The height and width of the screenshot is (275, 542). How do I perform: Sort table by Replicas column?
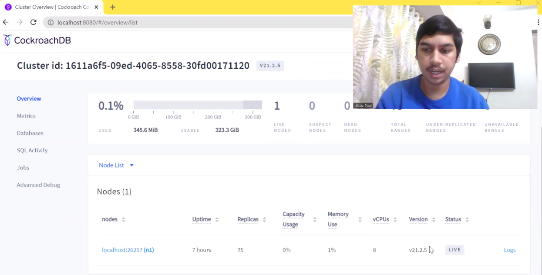(252, 219)
